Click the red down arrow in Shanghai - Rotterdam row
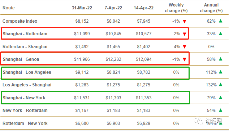 point(185,34)
